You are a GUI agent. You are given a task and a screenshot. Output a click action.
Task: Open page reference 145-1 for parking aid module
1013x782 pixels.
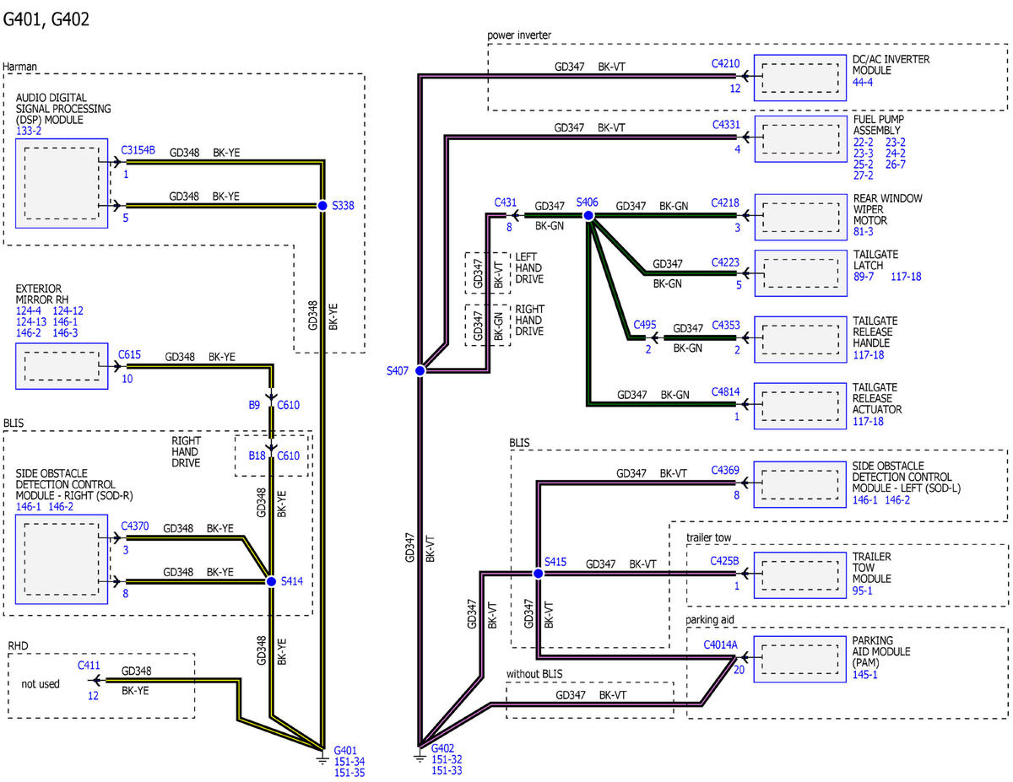coord(866,674)
